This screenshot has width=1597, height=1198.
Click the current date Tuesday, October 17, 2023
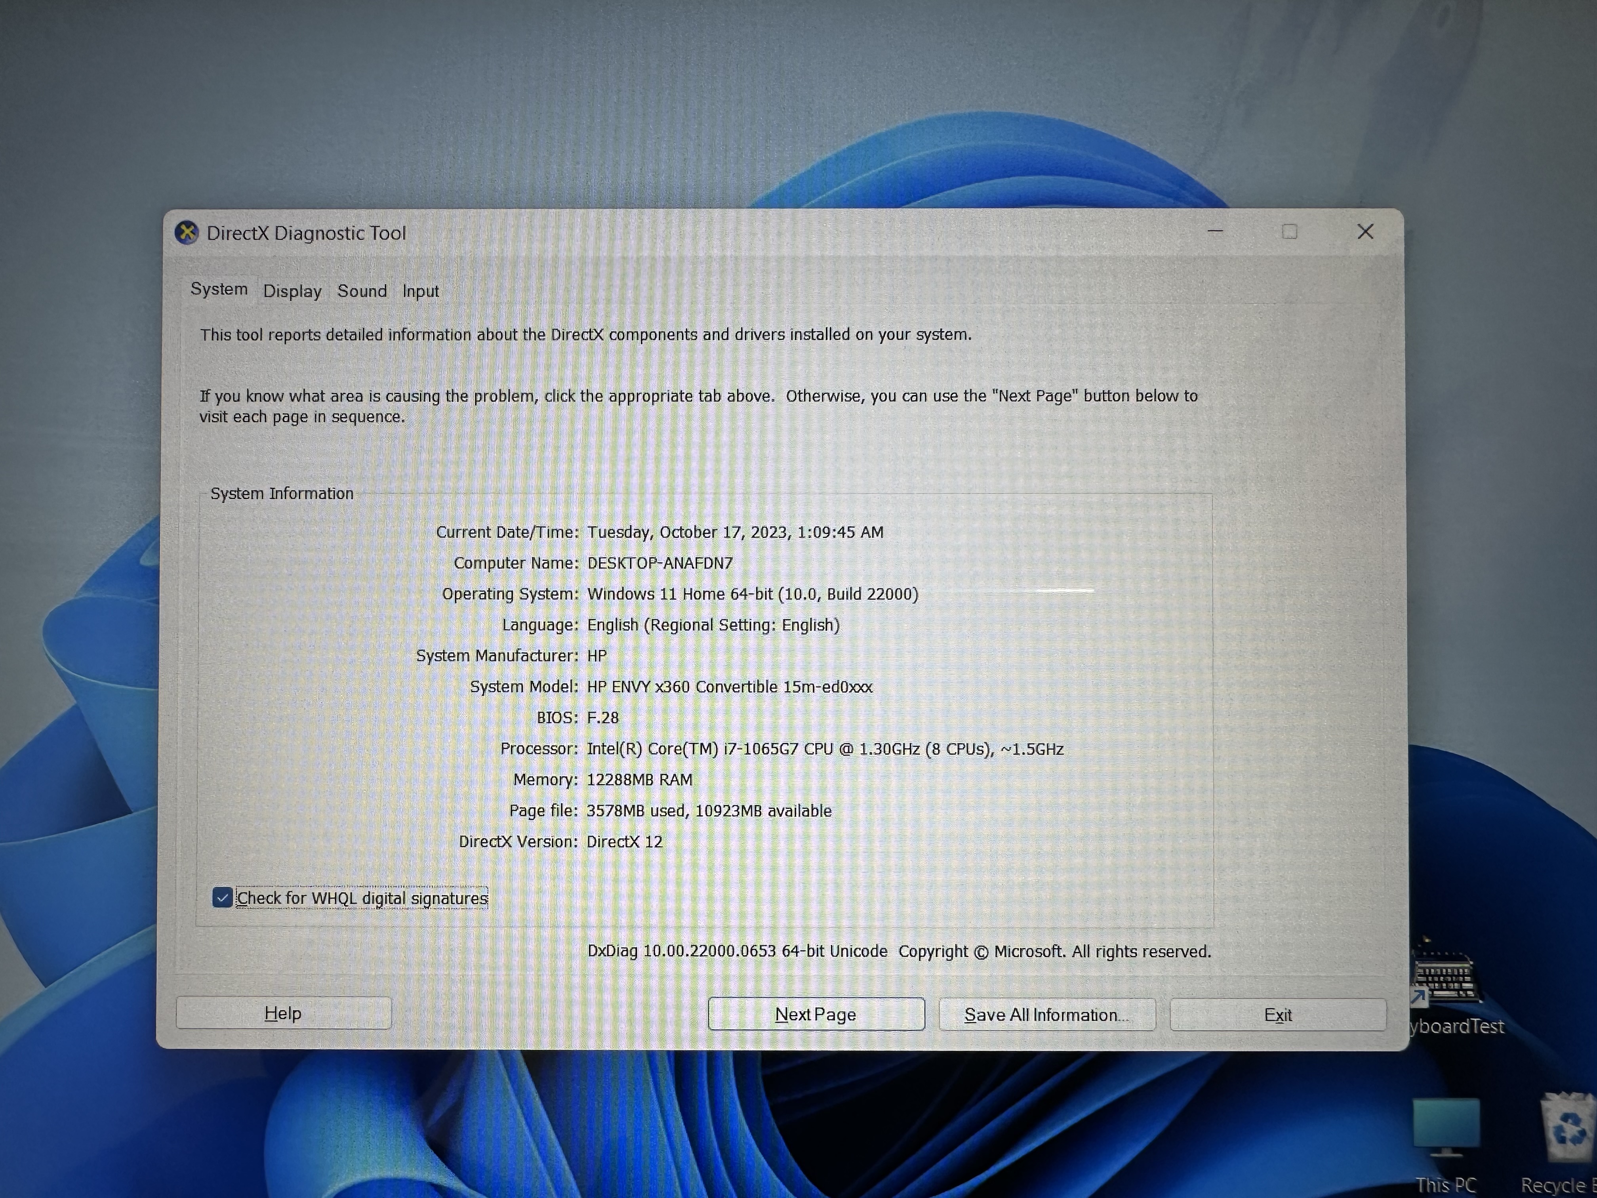click(735, 533)
